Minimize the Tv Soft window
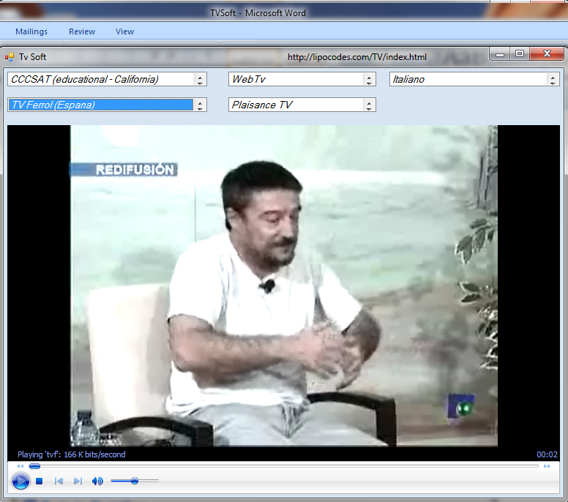Screen dimensions: 568x502 500,54
